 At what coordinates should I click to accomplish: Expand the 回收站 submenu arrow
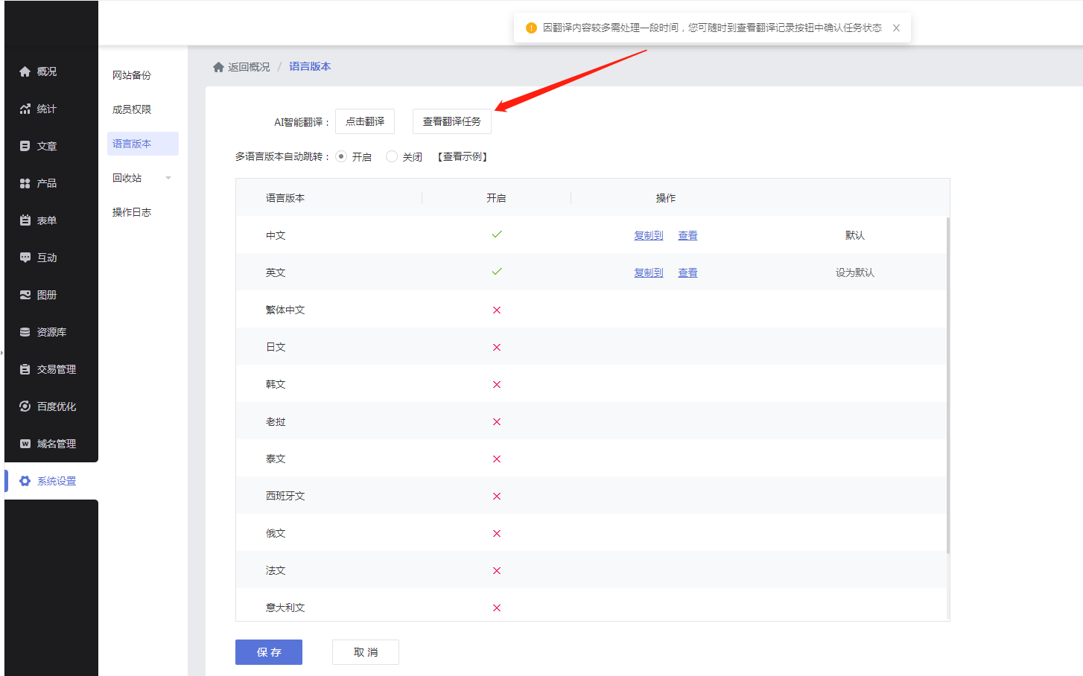pyautogui.click(x=168, y=178)
